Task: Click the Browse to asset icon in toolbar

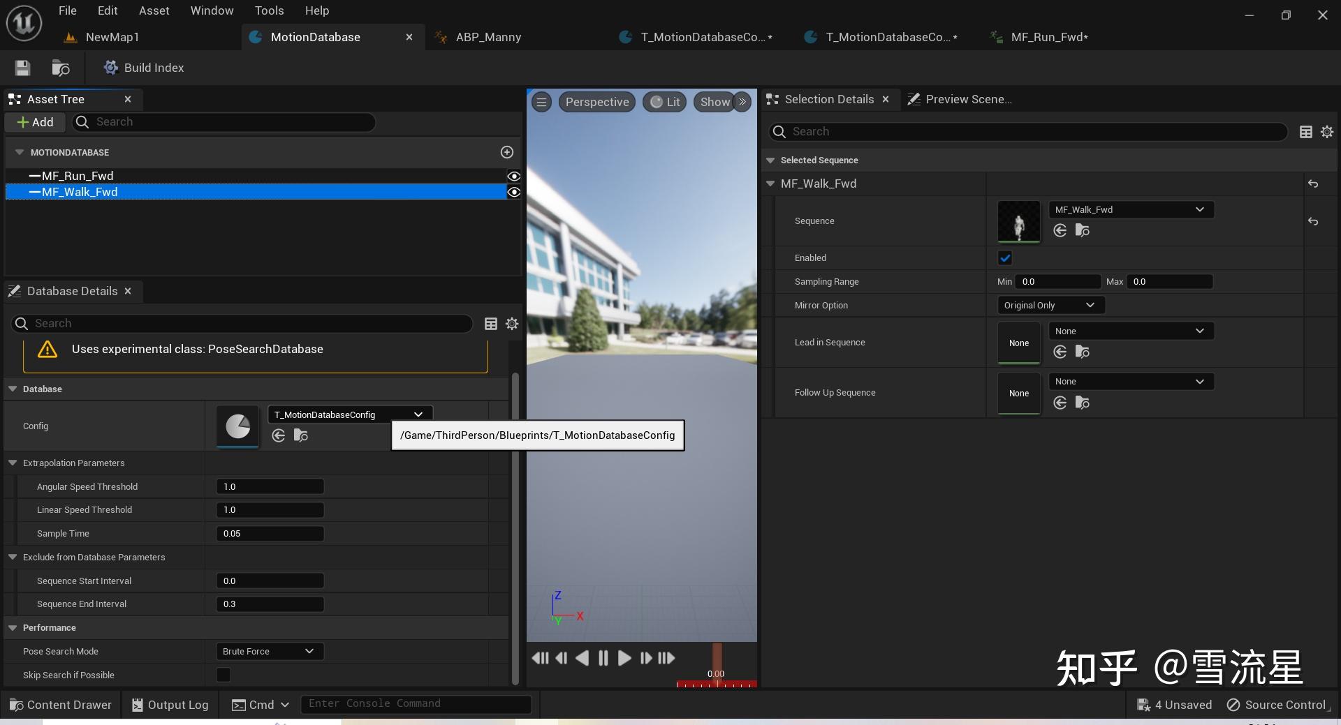Action: [61, 68]
